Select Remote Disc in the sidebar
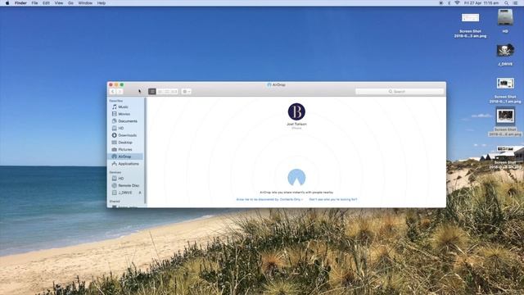 click(x=125, y=185)
